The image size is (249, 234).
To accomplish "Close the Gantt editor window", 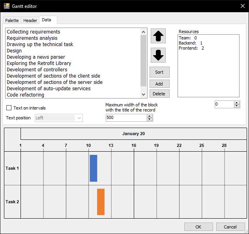I will tap(243, 6).
